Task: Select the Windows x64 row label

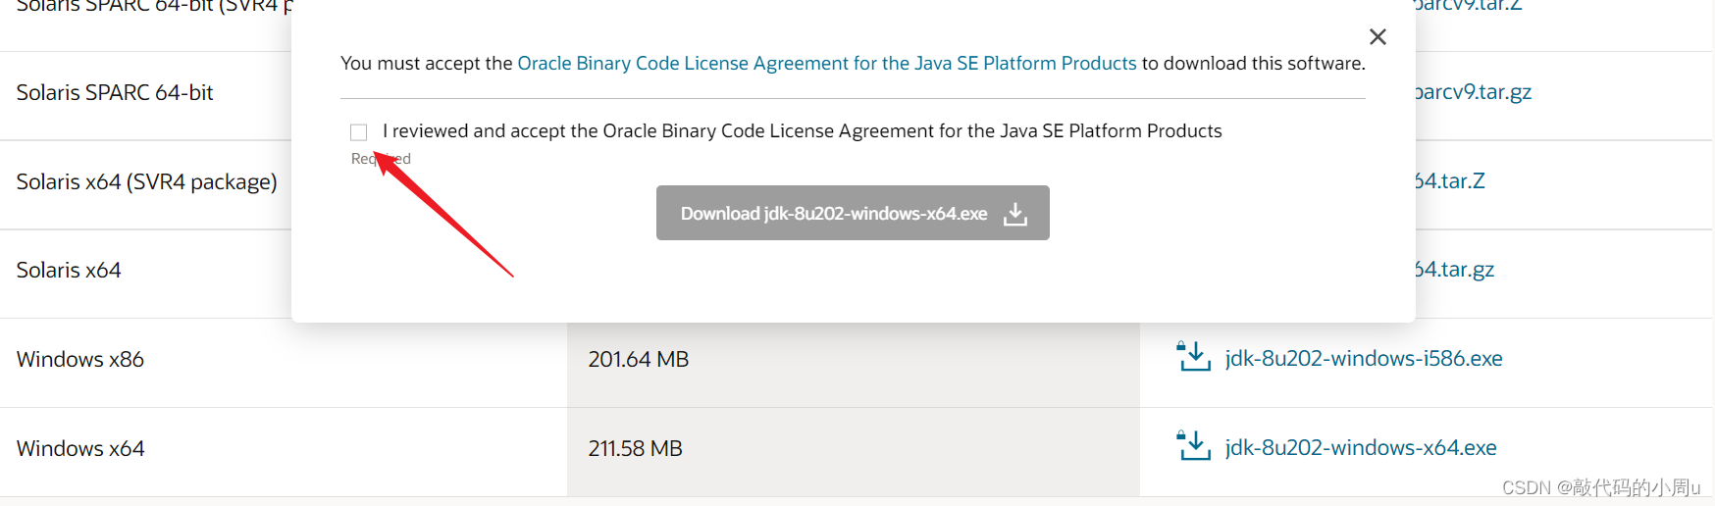Action: pyautogui.click(x=80, y=449)
